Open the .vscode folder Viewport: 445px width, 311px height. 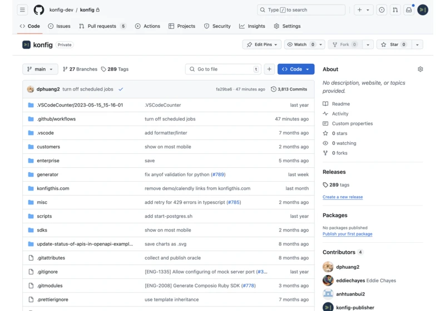(x=45, y=133)
